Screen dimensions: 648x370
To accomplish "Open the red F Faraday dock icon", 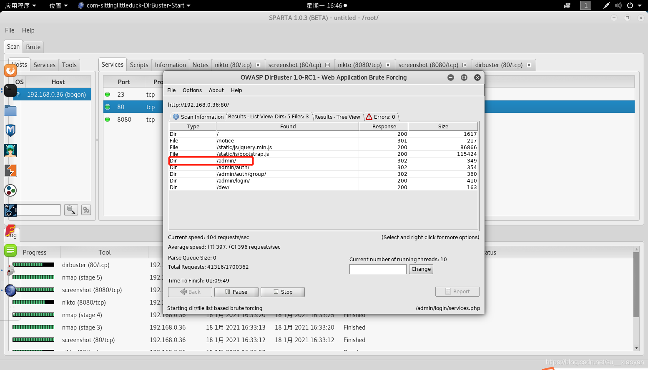I will coord(10,230).
